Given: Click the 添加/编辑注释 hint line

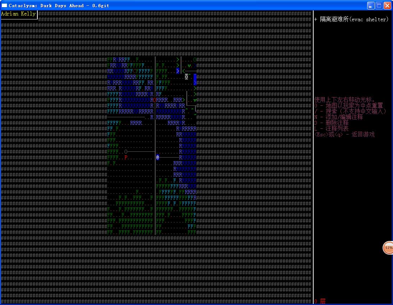Looking at the screenshot, I should [339, 117].
